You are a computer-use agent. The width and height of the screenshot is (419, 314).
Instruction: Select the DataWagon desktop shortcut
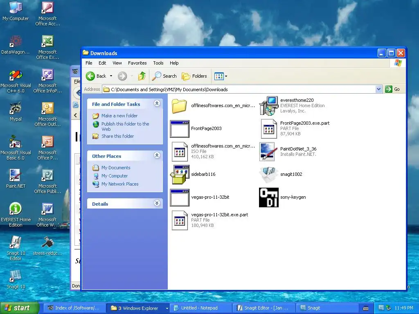pos(16,45)
